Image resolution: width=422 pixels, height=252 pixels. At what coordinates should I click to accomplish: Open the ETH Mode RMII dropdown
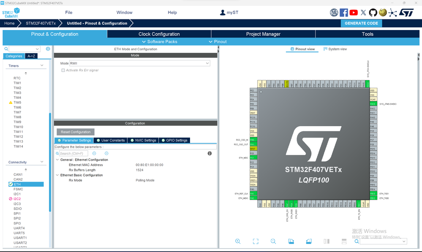click(x=140, y=63)
